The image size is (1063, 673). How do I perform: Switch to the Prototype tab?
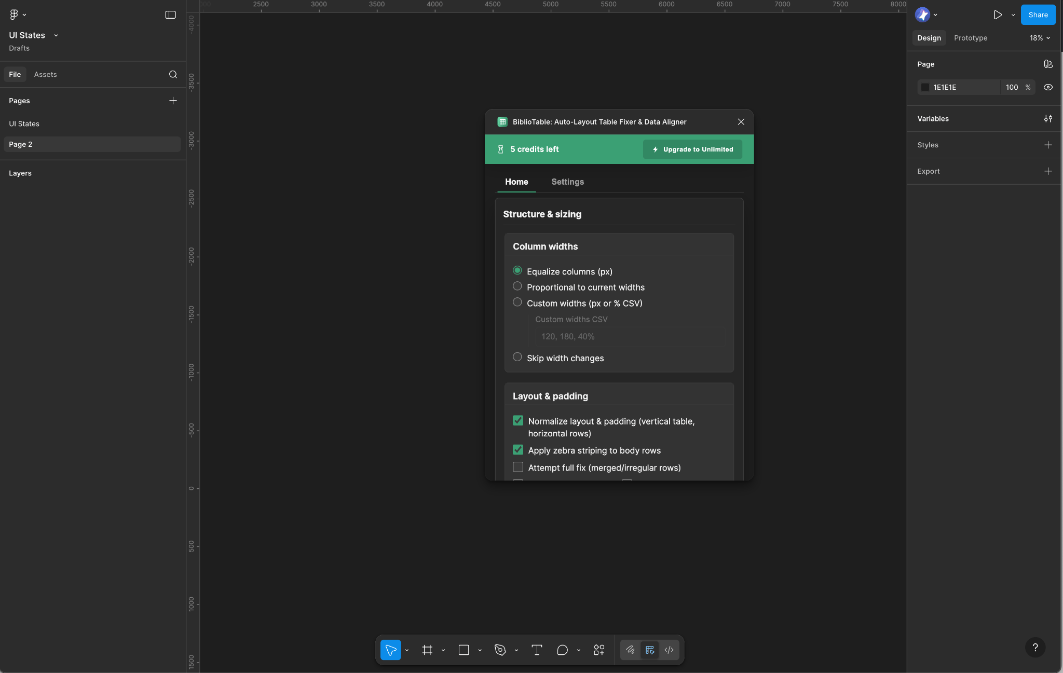pyautogui.click(x=970, y=37)
